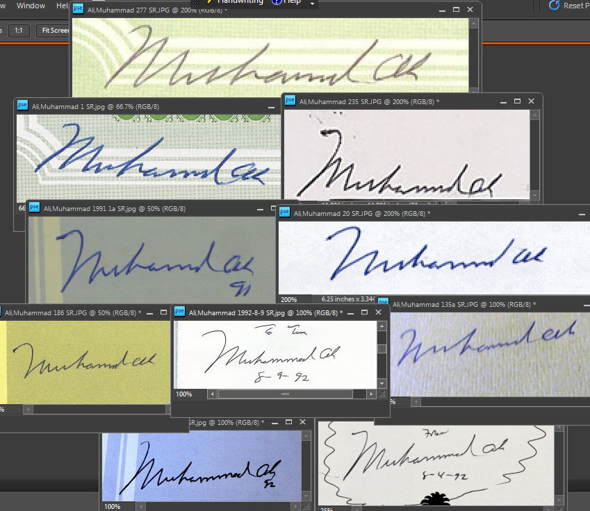This screenshot has width=590, height=511.
Task: Click resize grip of Ali,Muhammad 1992-8-9 window
Action: pyautogui.click(x=382, y=394)
